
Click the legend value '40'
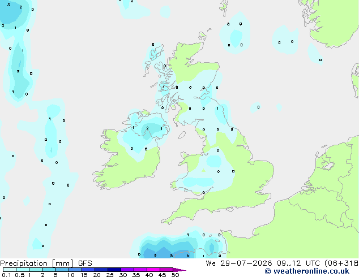click(149, 275)
